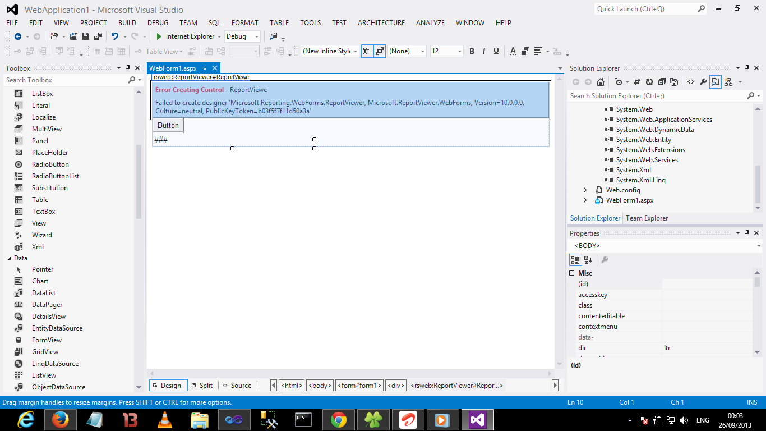
Task: Click the <form#form1> breadcrumb tag
Action: 359,386
